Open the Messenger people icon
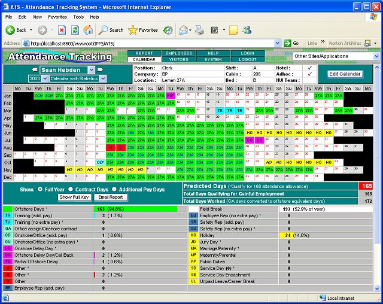 [x=247, y=30]
